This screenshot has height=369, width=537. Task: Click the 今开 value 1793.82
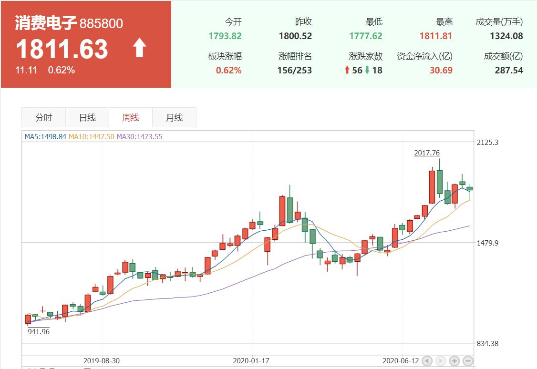click(x=225, y=36)
